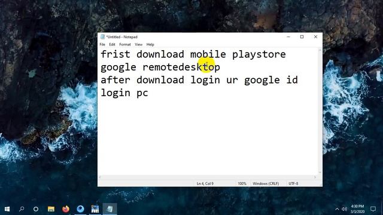
Task: Open the File menu in Notepad
Action: click(x=102, y=44)
